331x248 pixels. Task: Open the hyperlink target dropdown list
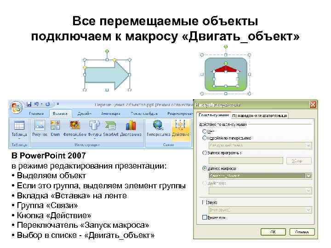[260, 146]
